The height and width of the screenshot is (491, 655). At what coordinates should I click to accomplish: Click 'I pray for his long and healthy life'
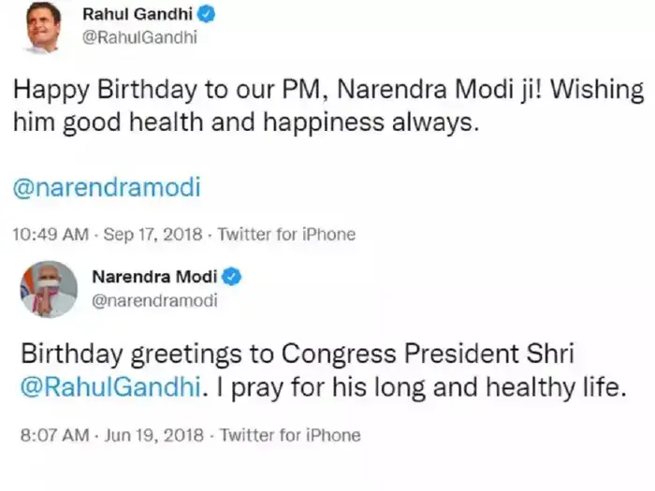pos(412,386)
